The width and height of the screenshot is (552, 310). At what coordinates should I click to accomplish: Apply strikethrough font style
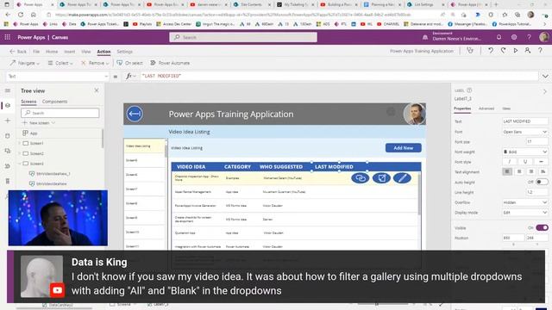[541, 162]
